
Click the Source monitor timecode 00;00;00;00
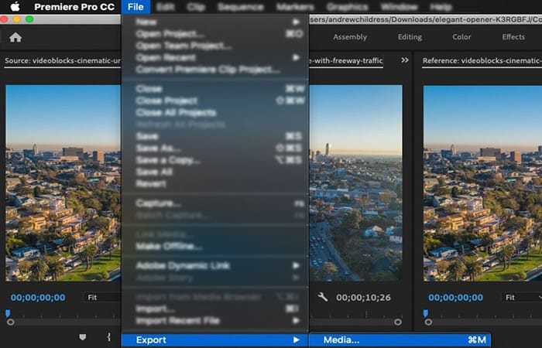tap(38, 298)
